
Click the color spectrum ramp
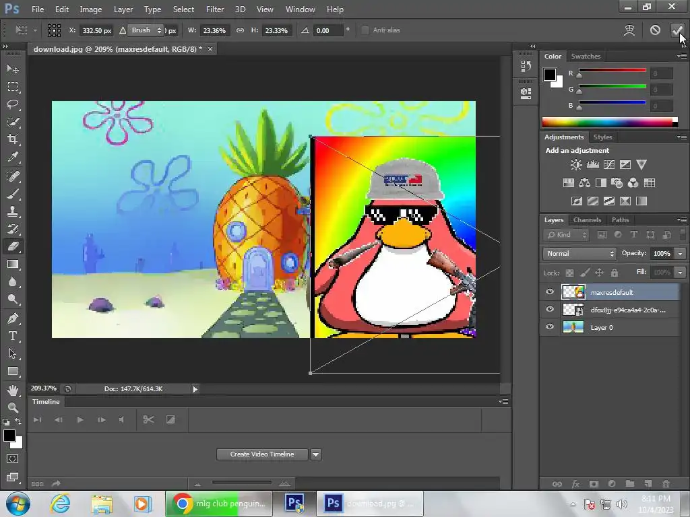608,122
